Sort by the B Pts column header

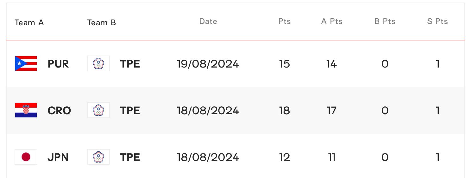[385, 21]
